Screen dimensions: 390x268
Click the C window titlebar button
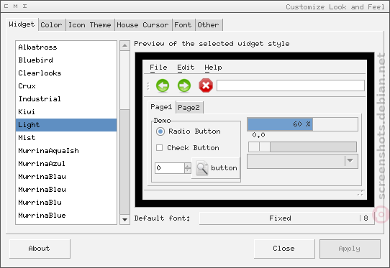click(6, 6)
